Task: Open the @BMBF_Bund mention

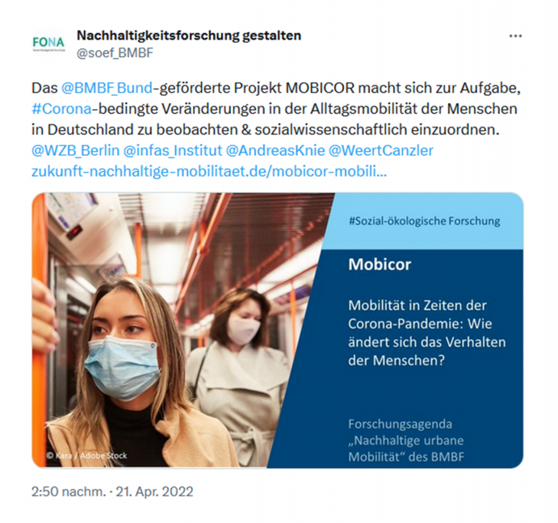Action: click(x=107, y=88)
